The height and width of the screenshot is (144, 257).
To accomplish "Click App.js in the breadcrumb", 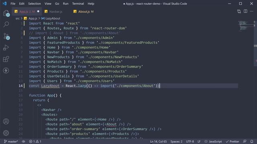I will pyautogui.click(x=33, y=18).
